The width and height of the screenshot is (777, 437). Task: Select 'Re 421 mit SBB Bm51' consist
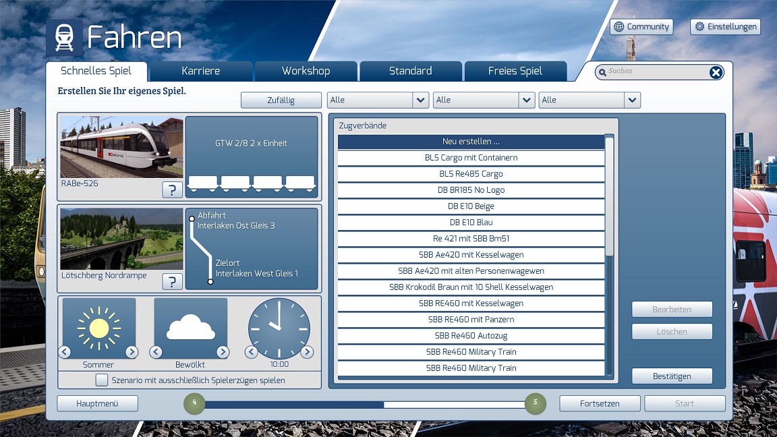click(471, 239)
